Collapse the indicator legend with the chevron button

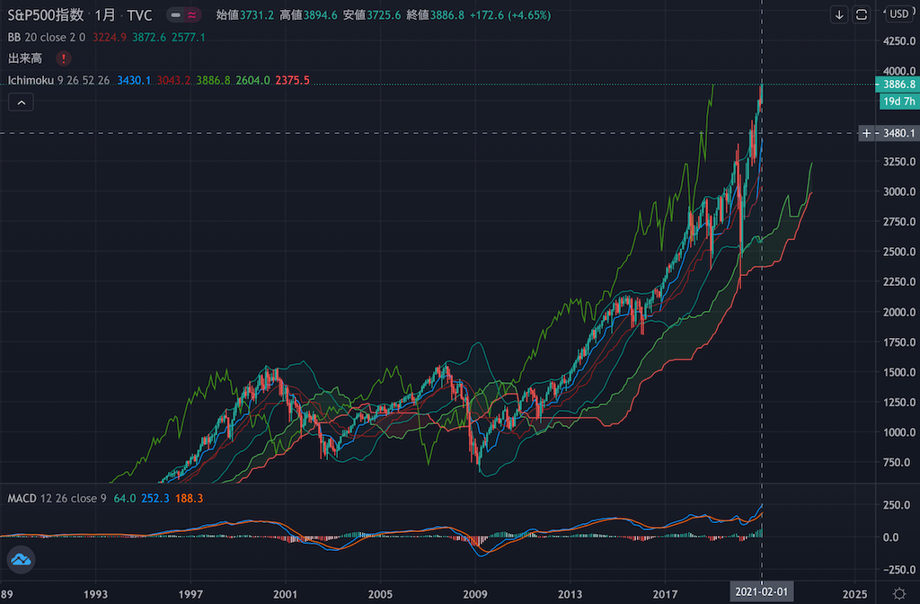(22, 102)
